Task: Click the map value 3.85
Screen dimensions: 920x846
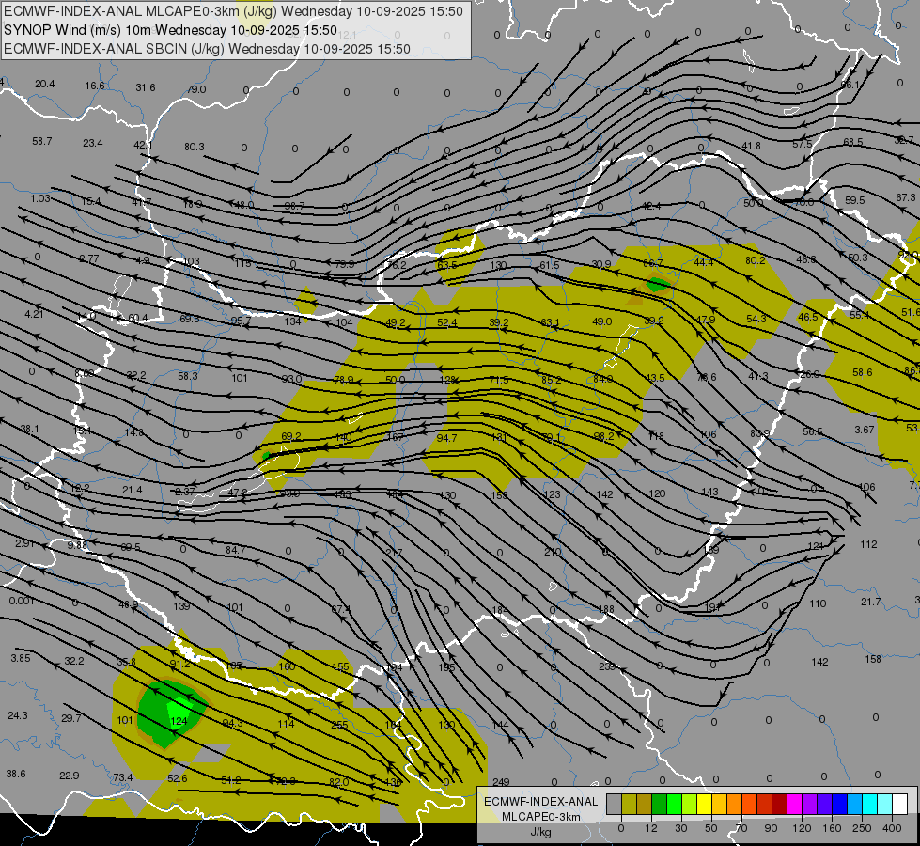Action: click(x=21, y=658)
